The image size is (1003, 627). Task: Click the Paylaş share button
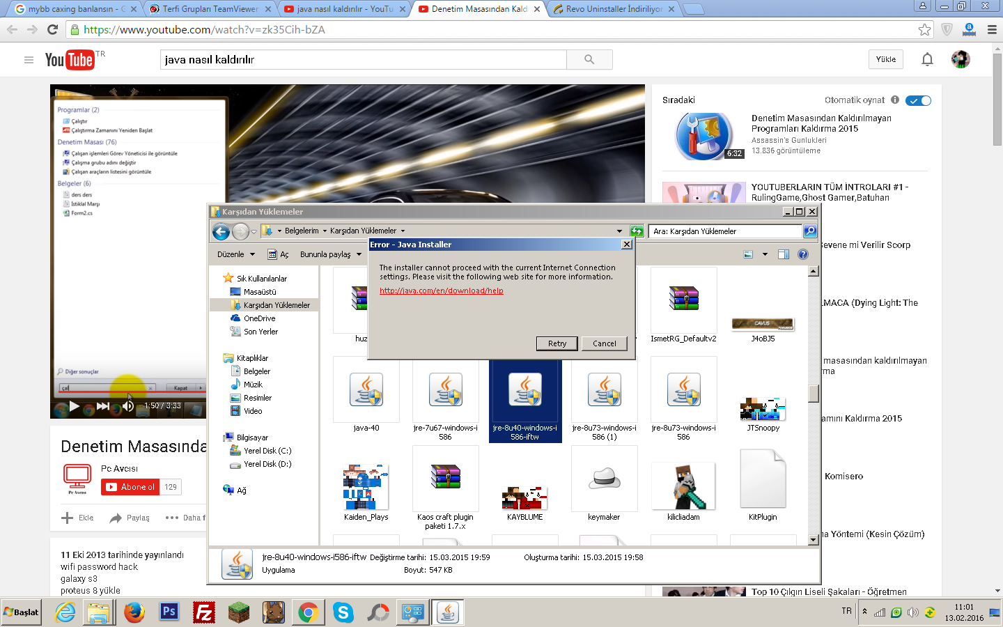point(130,518)
